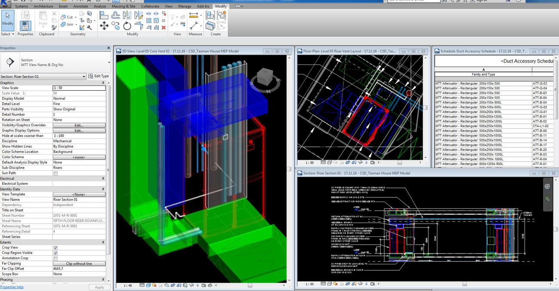Screen dimensions: 559x291
Task: Click the Color Scheme <none> button
Action: point(79,157)
